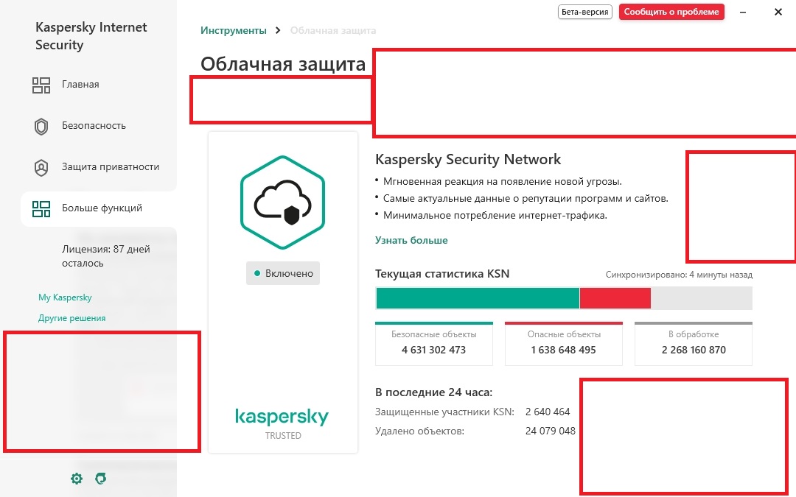The width and height of the screenshot is (796, 497).
Task: Open the My Kaspersky link
Action: coord(65,297)
